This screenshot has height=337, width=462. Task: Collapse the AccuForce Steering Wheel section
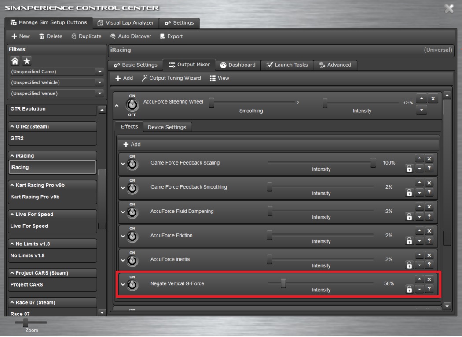click(x=117, y=105)
